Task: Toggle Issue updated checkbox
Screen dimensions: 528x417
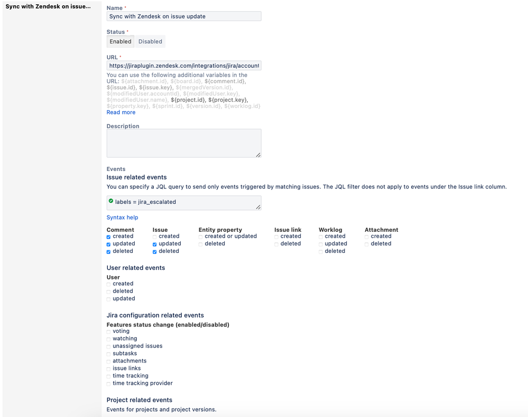Action: [154, 244]
